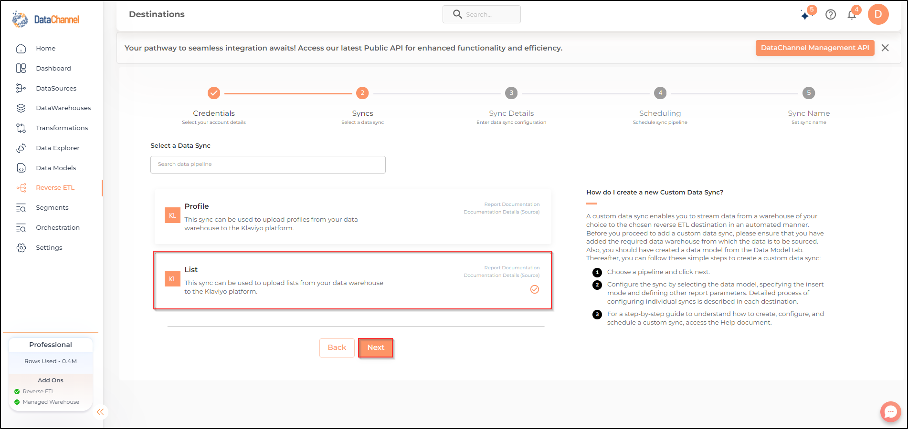
Task: Select Reverse ETL in the sidebar
Action: coord(55,187)
